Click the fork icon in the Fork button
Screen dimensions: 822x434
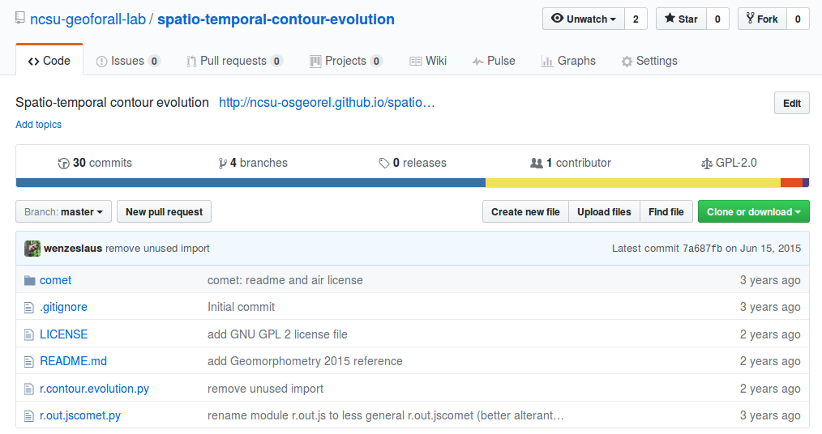coord(750,19)
